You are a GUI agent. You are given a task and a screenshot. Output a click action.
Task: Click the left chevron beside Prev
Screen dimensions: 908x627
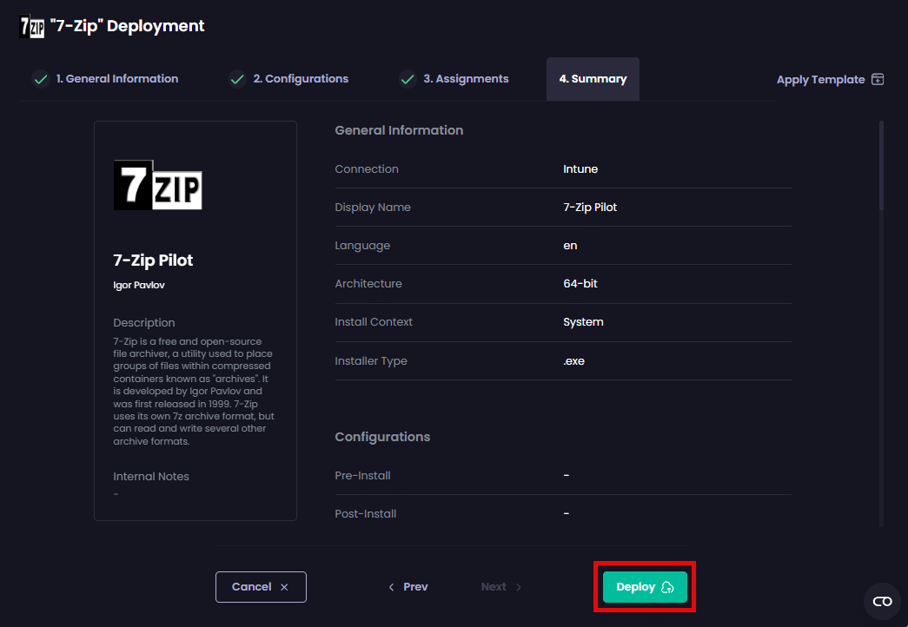(392, 587)
